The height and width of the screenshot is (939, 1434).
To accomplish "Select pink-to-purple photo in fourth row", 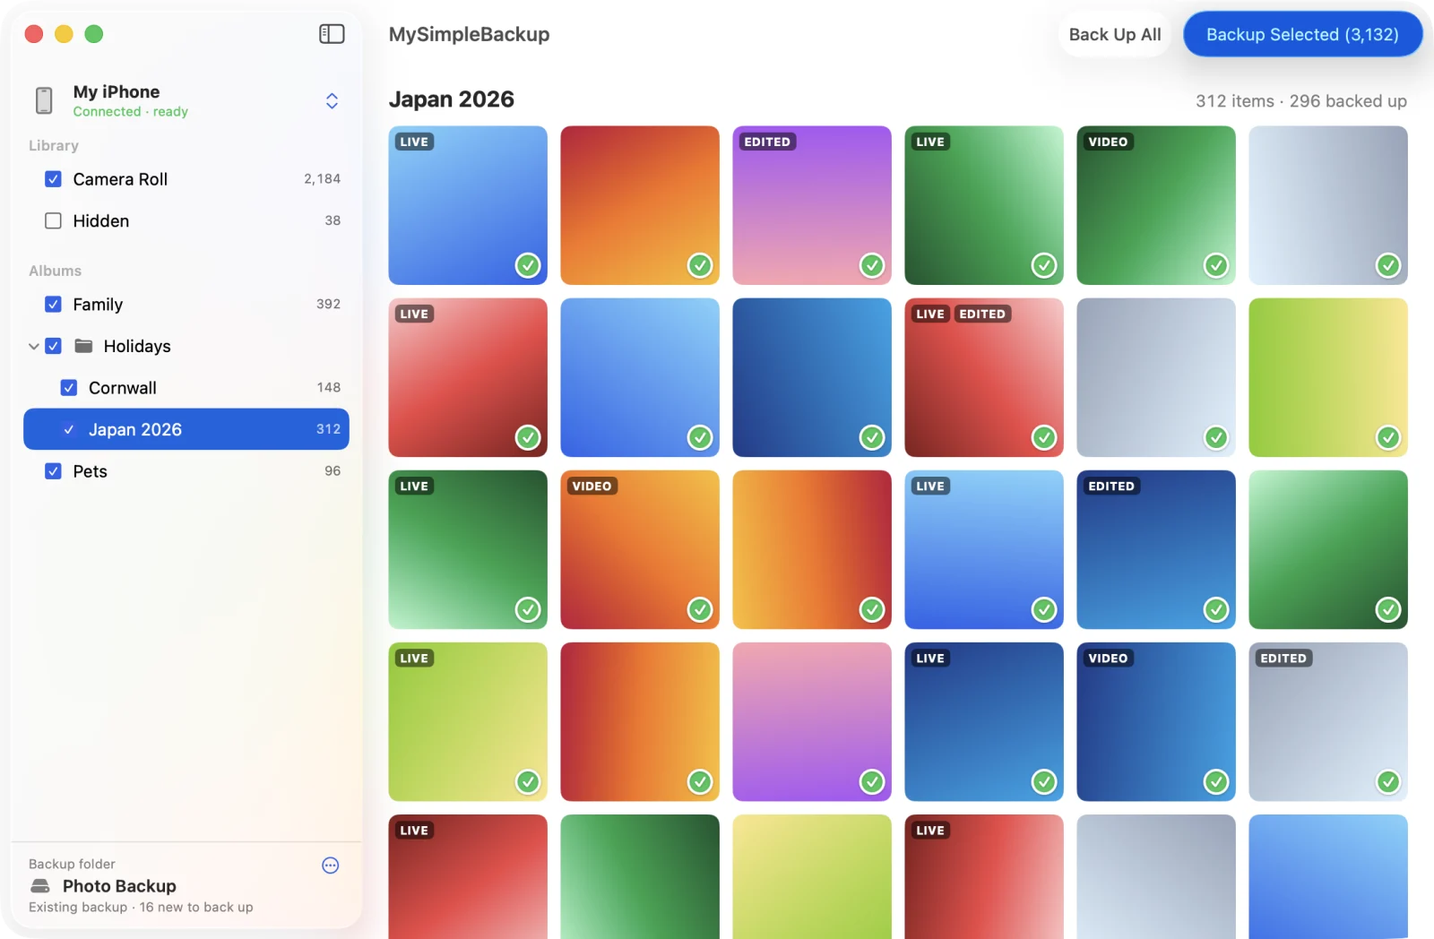I will pos(812,721).
